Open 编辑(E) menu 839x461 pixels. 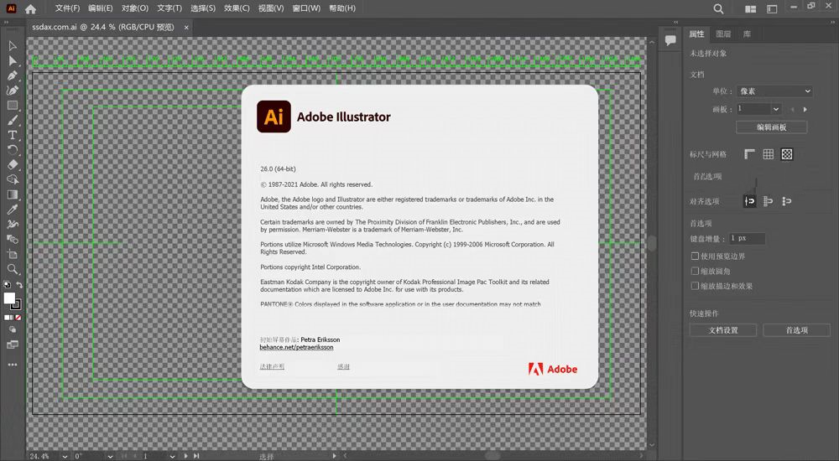click(100, 8)
